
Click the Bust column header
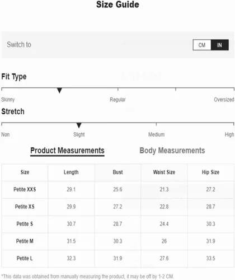(x=117, y=172)
